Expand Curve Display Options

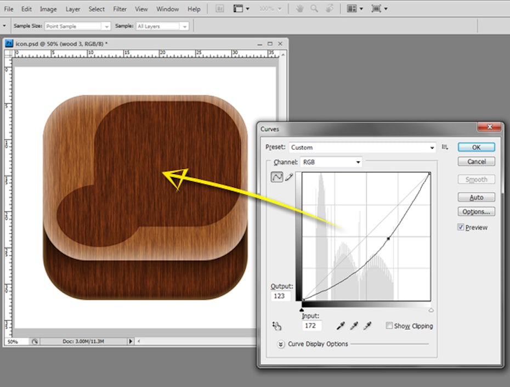click(281, 344)
